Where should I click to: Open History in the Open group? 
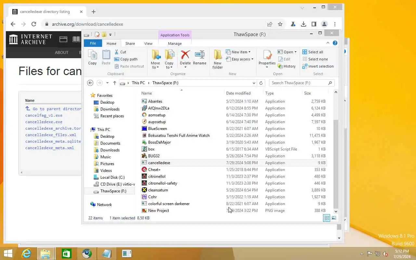[x=287, y=66]
